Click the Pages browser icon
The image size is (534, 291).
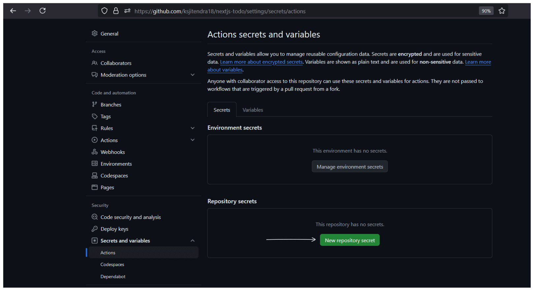pyautogui.click(x=95, y=187)
